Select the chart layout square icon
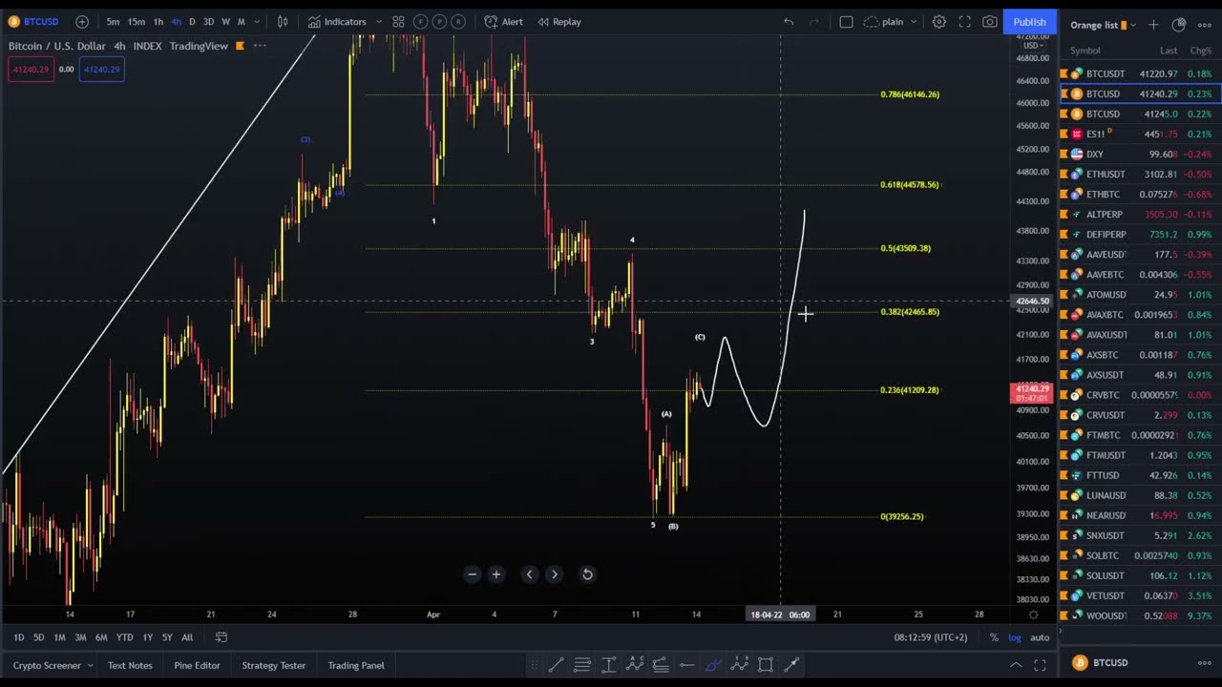Image resolution: width=1222 pixels, height=687 pixels. (x=846, y=21)
